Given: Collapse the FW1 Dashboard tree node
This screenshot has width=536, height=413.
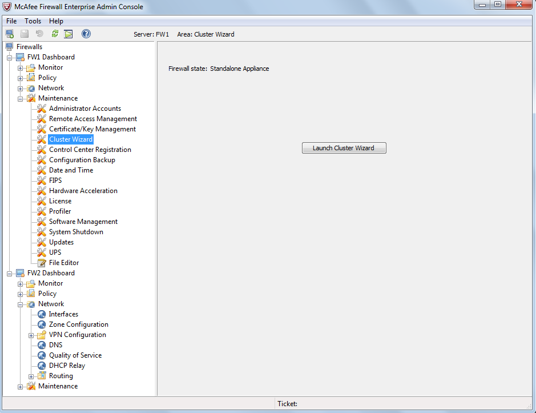Looking at the screenshot, I should 10,58.
